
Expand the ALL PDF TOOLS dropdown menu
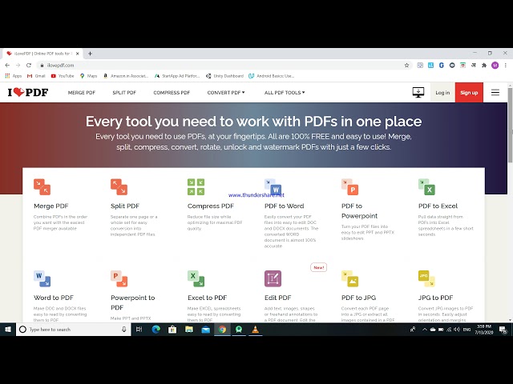(x=285, y=93)
